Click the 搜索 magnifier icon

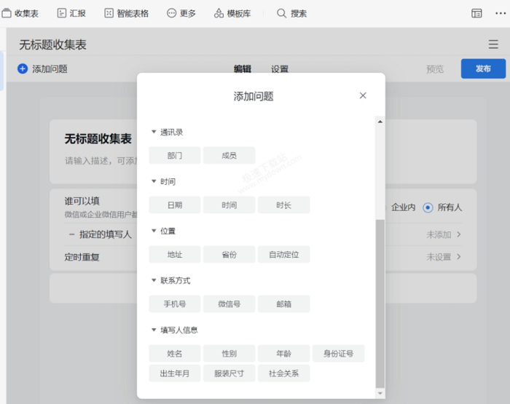coord(282,13)
